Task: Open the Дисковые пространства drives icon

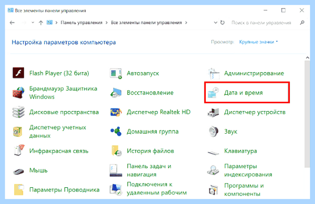Action: click(18, 112)
